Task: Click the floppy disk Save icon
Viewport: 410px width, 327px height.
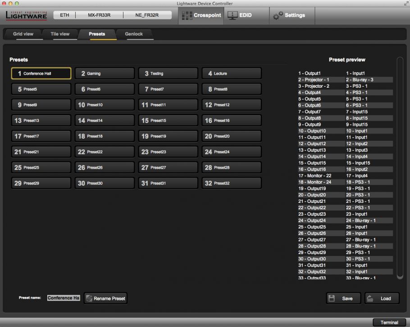Action: coord(332,298)
